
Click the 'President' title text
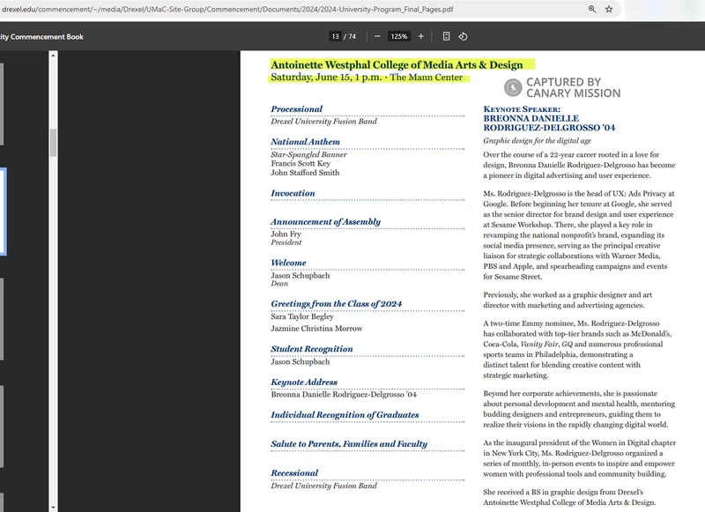pos(286,242)
